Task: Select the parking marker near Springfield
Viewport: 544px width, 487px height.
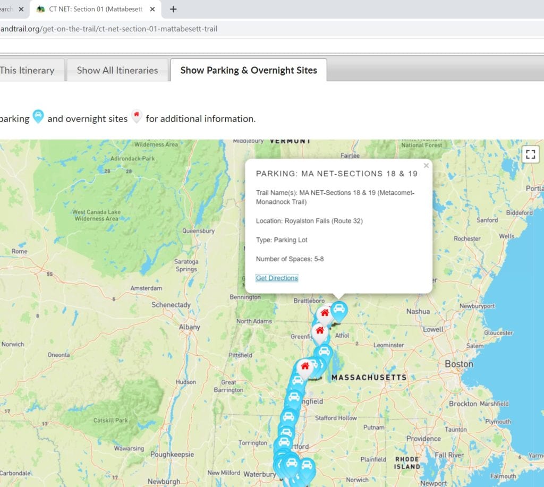Action: (x=293, y=396)
